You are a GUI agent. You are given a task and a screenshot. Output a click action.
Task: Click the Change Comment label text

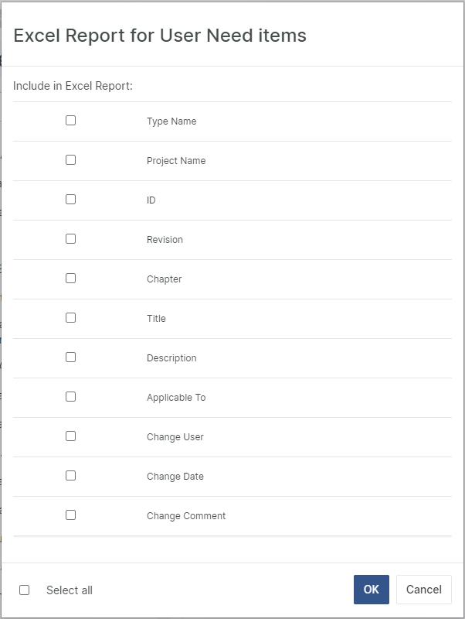[x=186, y=516]
